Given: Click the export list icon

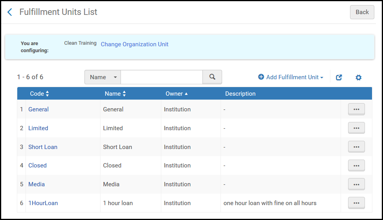Looking at the screenshot, I should coord(339,78).
